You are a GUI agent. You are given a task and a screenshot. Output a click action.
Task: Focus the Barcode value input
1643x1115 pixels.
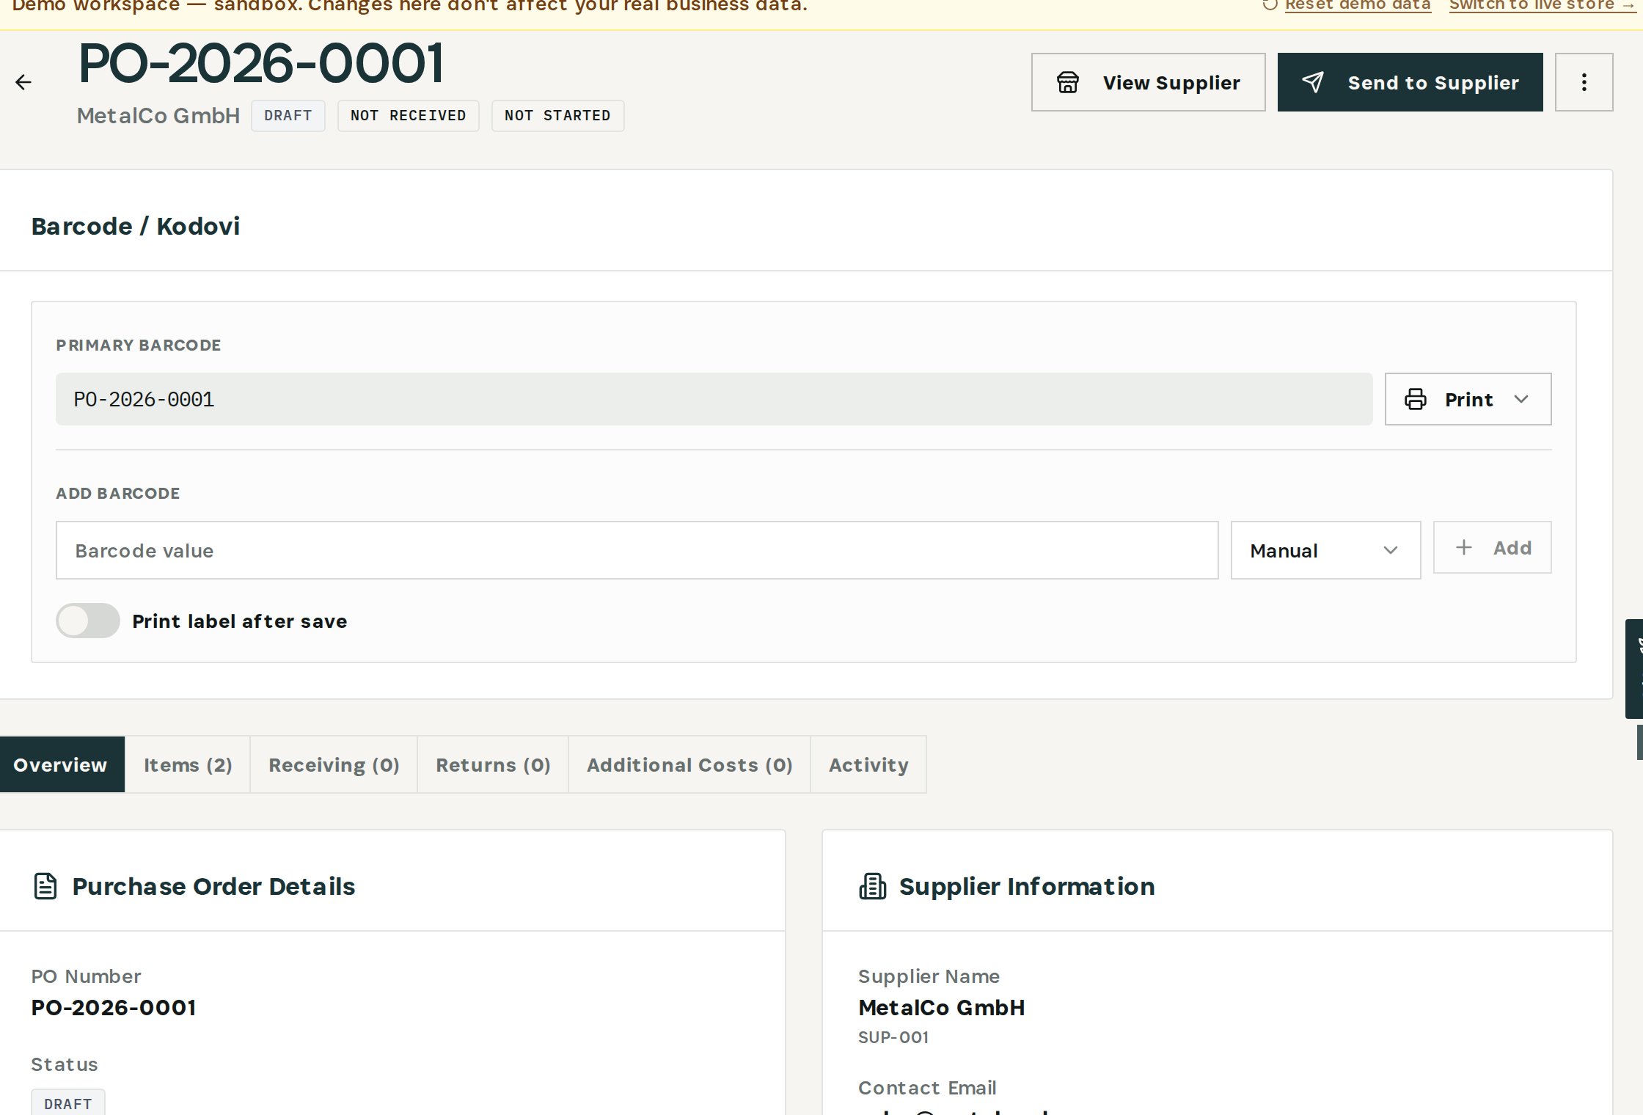[x=637, y=550]
